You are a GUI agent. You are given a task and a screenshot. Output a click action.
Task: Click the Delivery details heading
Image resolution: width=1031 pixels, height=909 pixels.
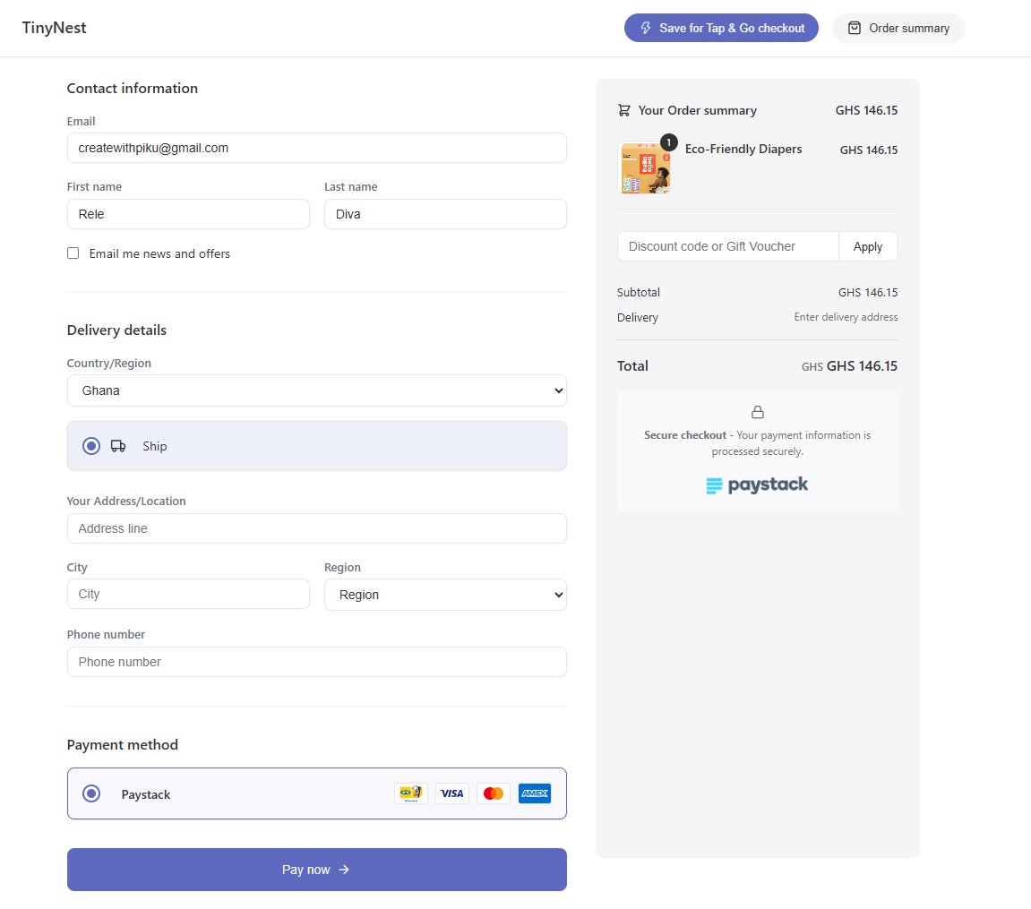click(x=116, y=330)
